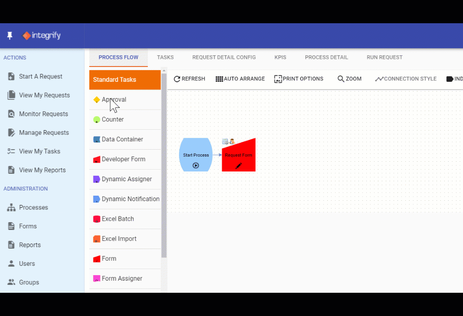Viewport: 463px width, 316px height.
Task: Select the Start Process node
Action: pyautogui.click(x=196, y=155)
